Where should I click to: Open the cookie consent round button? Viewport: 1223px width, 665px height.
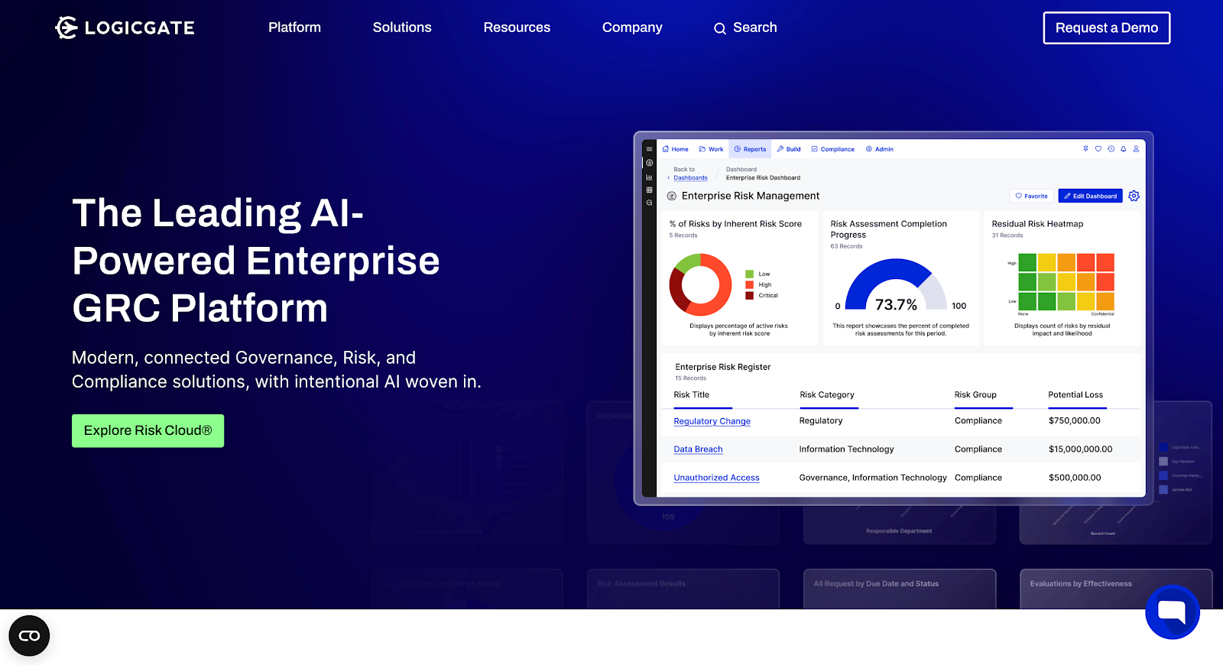click(29, 635)
